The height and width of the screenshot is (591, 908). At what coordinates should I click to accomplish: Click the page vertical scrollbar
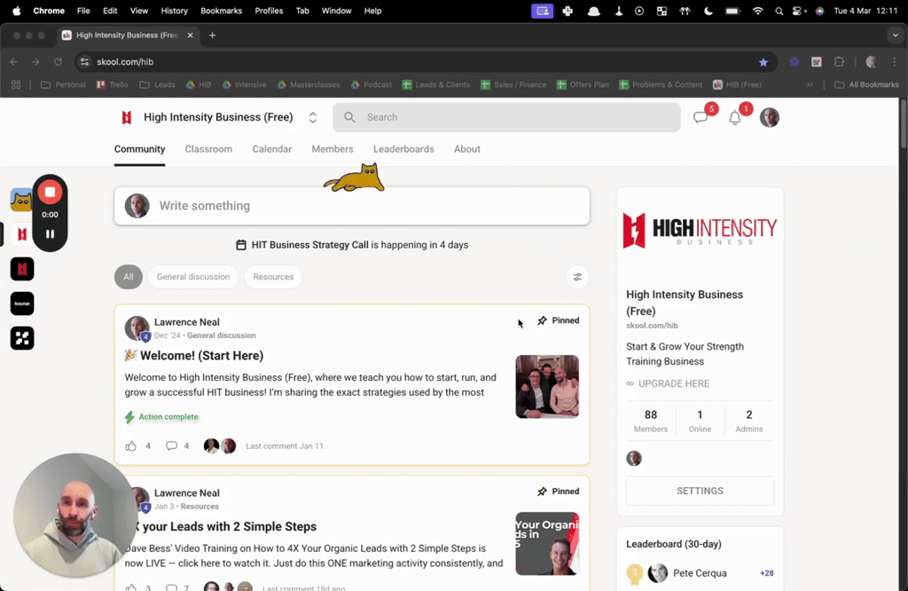point(904,125)
